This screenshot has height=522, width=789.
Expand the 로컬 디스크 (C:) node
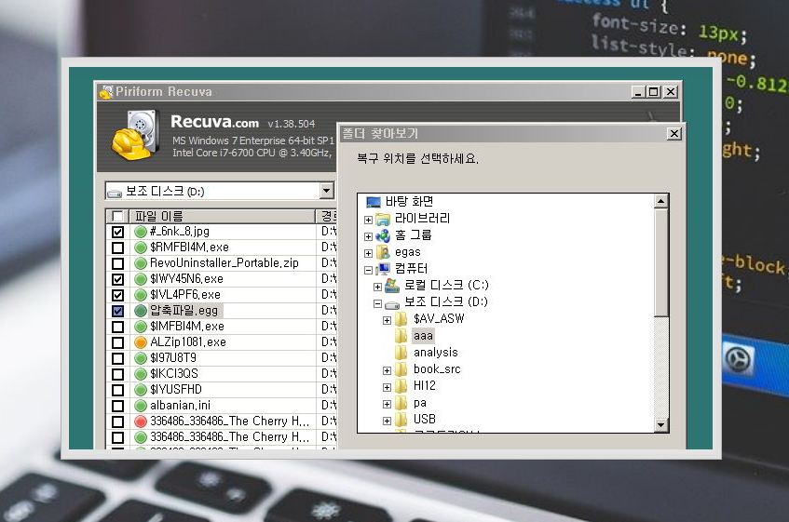point(377,287)
